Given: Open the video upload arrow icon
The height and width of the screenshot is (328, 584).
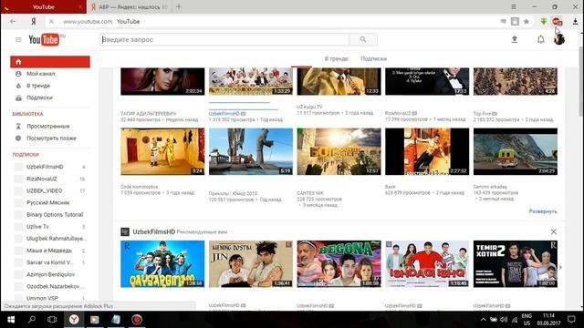Looking at the screenshot, I should pyautogui.click(x=515, y=39).
